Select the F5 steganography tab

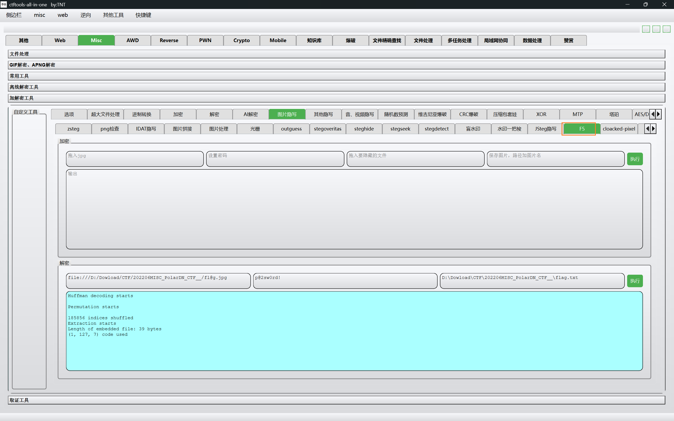click(582, 129)
